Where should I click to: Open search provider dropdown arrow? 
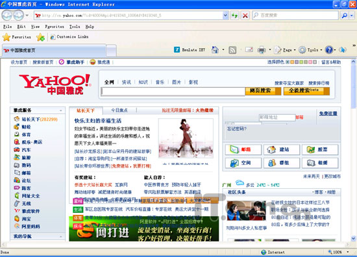352,16
